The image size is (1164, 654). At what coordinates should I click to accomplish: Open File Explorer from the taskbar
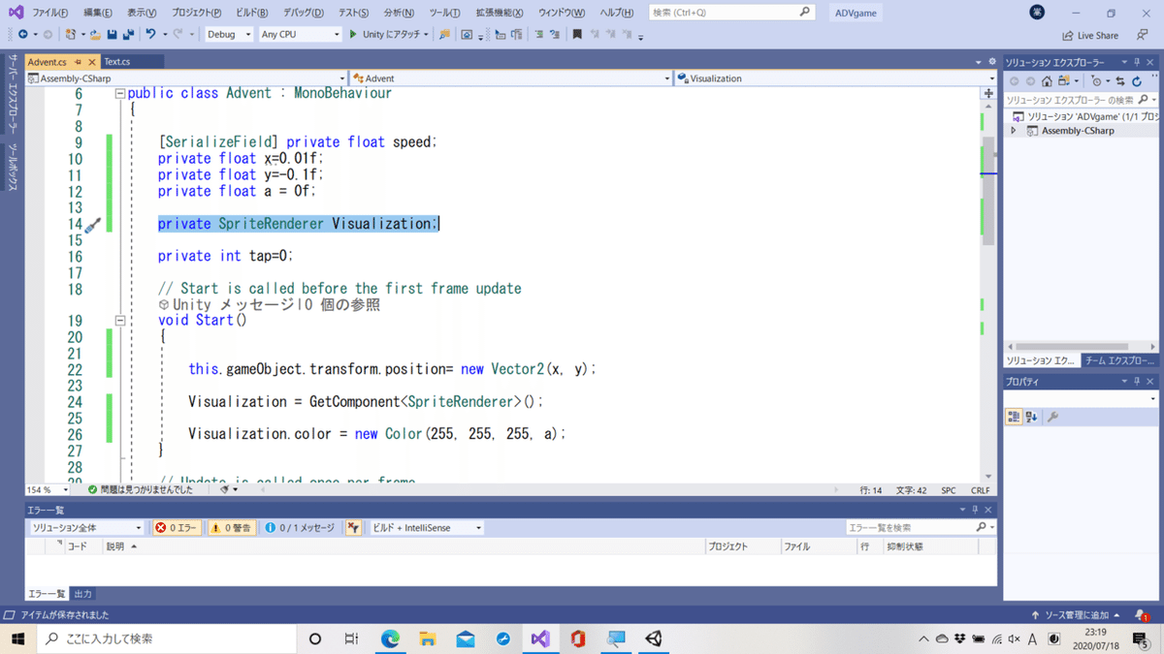click(428, 638)
